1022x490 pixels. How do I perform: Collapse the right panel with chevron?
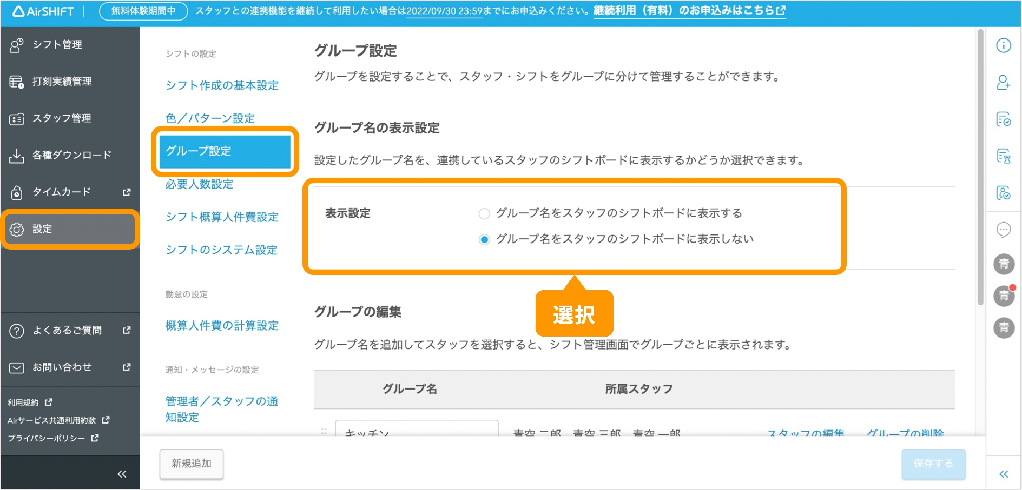coord(1004,473)
